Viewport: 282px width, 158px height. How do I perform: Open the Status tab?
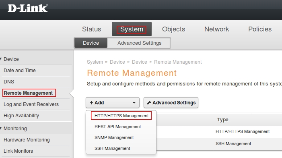click(x=92, y=29)
